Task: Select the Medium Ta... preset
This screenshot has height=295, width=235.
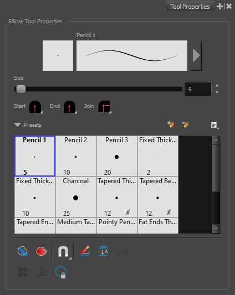Action: point(76,226)
